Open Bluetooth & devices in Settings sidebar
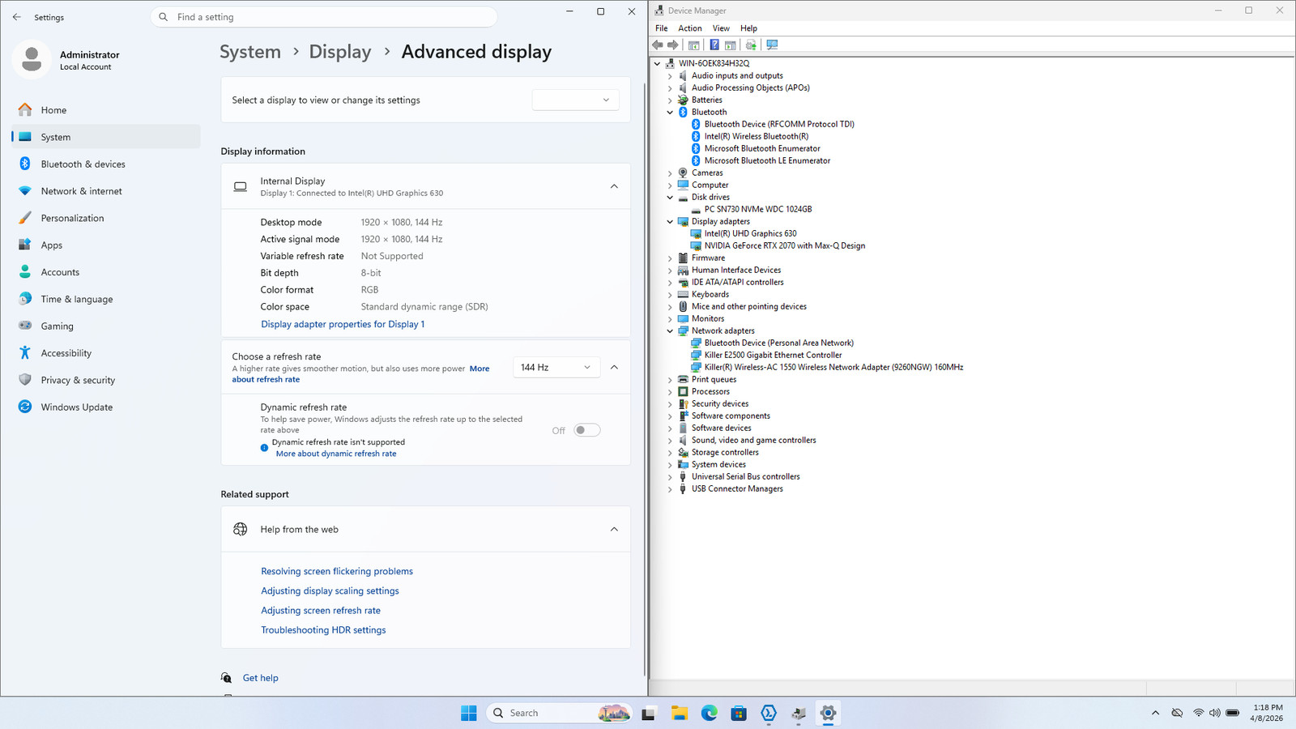Viewport: 1296px width, 729px height. click(106, 164)
